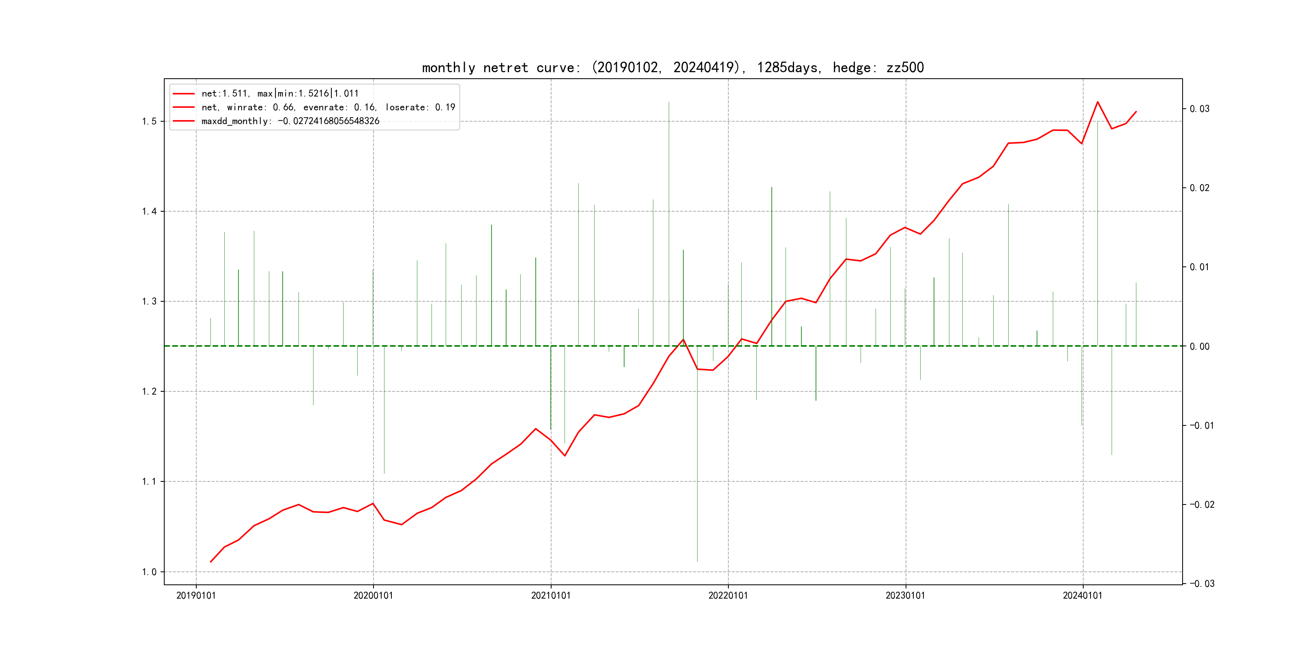Click the 20190101 x-axis label
The width and height of the screenshot is (1314, 657).
click(x=196, y=595)
